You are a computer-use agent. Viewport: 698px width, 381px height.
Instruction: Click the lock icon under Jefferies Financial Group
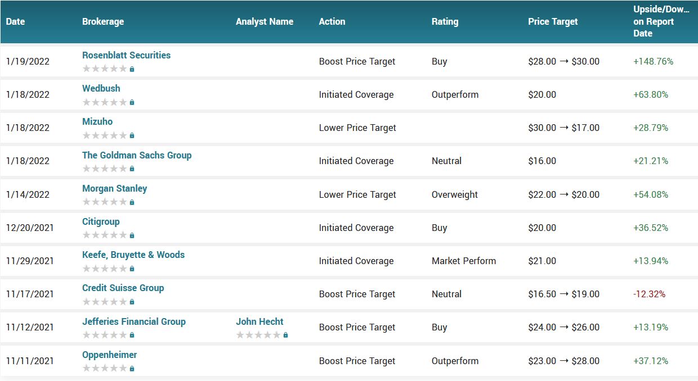[x=132, y=335]
